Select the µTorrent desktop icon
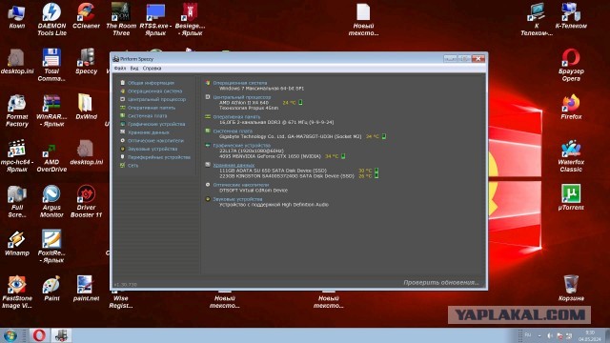This screenshot has height=343, width=610. click(x=571, y=197)
